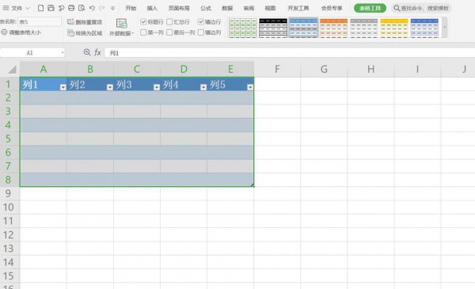The image size is (475, 289).
Task: Apply the green table style
Action: 243,28
